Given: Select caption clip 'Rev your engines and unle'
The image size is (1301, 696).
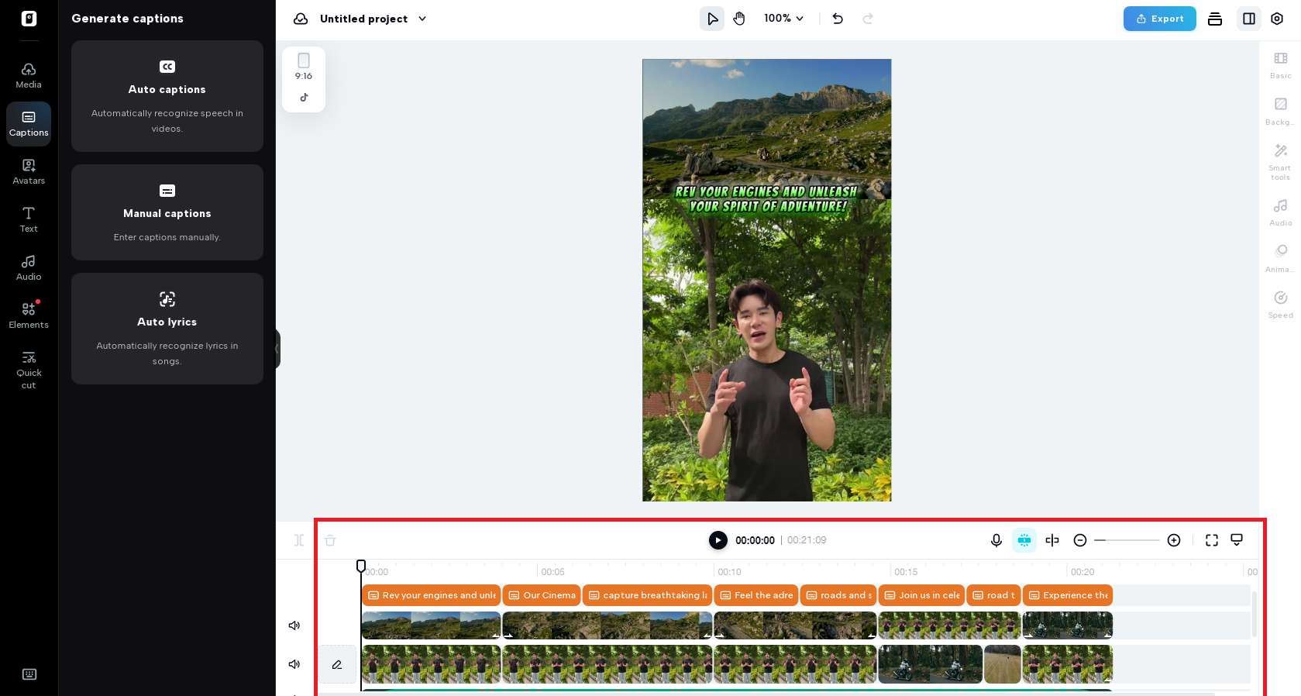Looking at the screenshot, I should tap(431, 595).
